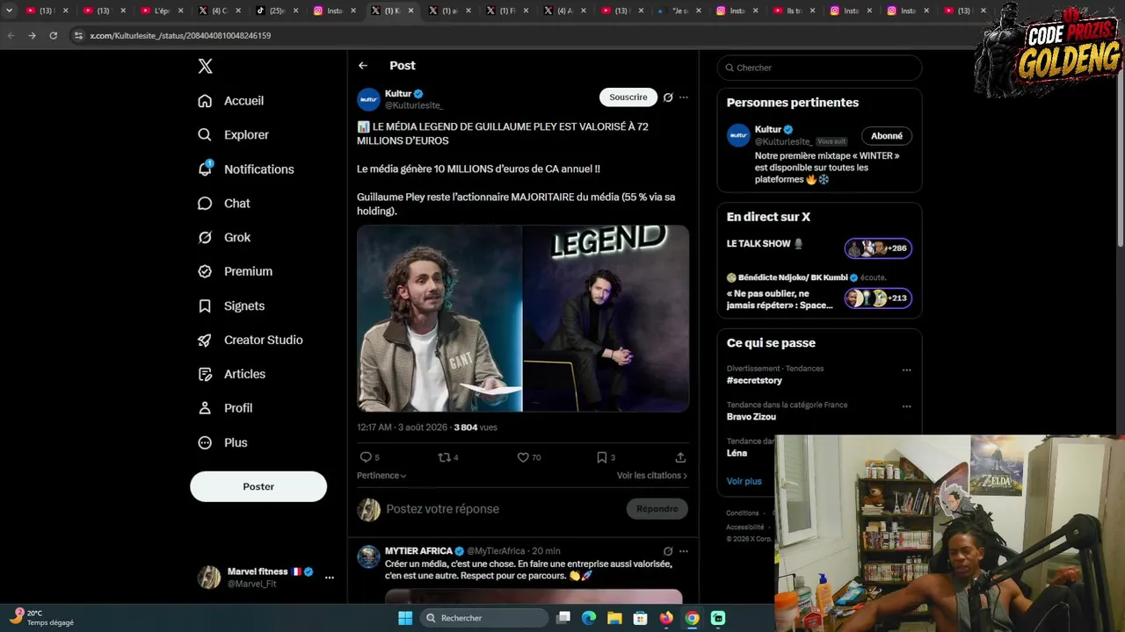Toggle the Abonné follow button for Kultur
Screen dimensions: 1125x632
coord(887,136)
